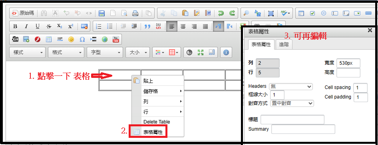Open the 樣式 styles dropdown
This screenshot has width=378, height=145.
tap(28, 52)
